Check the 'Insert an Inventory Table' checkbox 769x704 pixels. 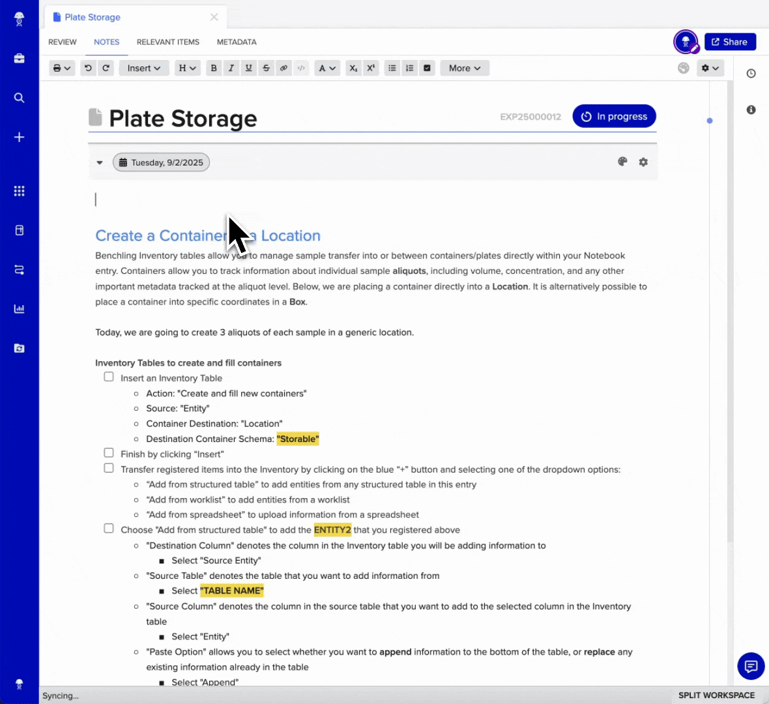point(109,377)
